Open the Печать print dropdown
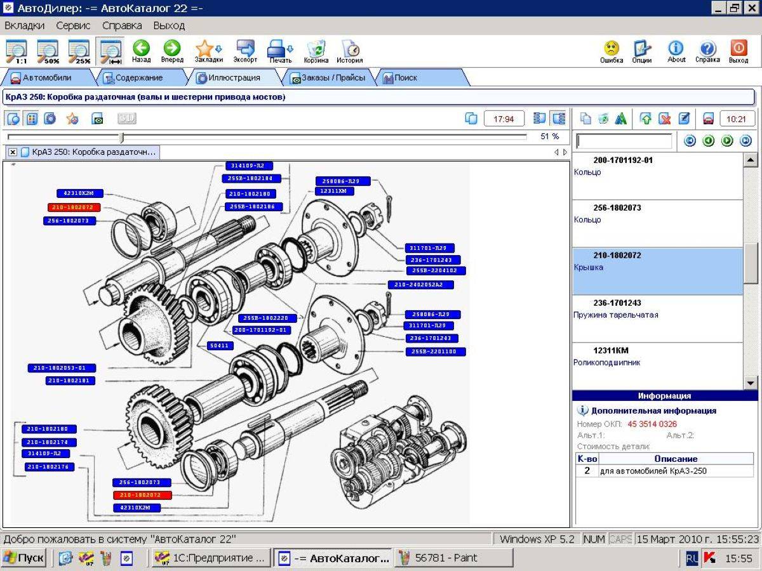This screenshot has width=762, height=571. point(280,49)
